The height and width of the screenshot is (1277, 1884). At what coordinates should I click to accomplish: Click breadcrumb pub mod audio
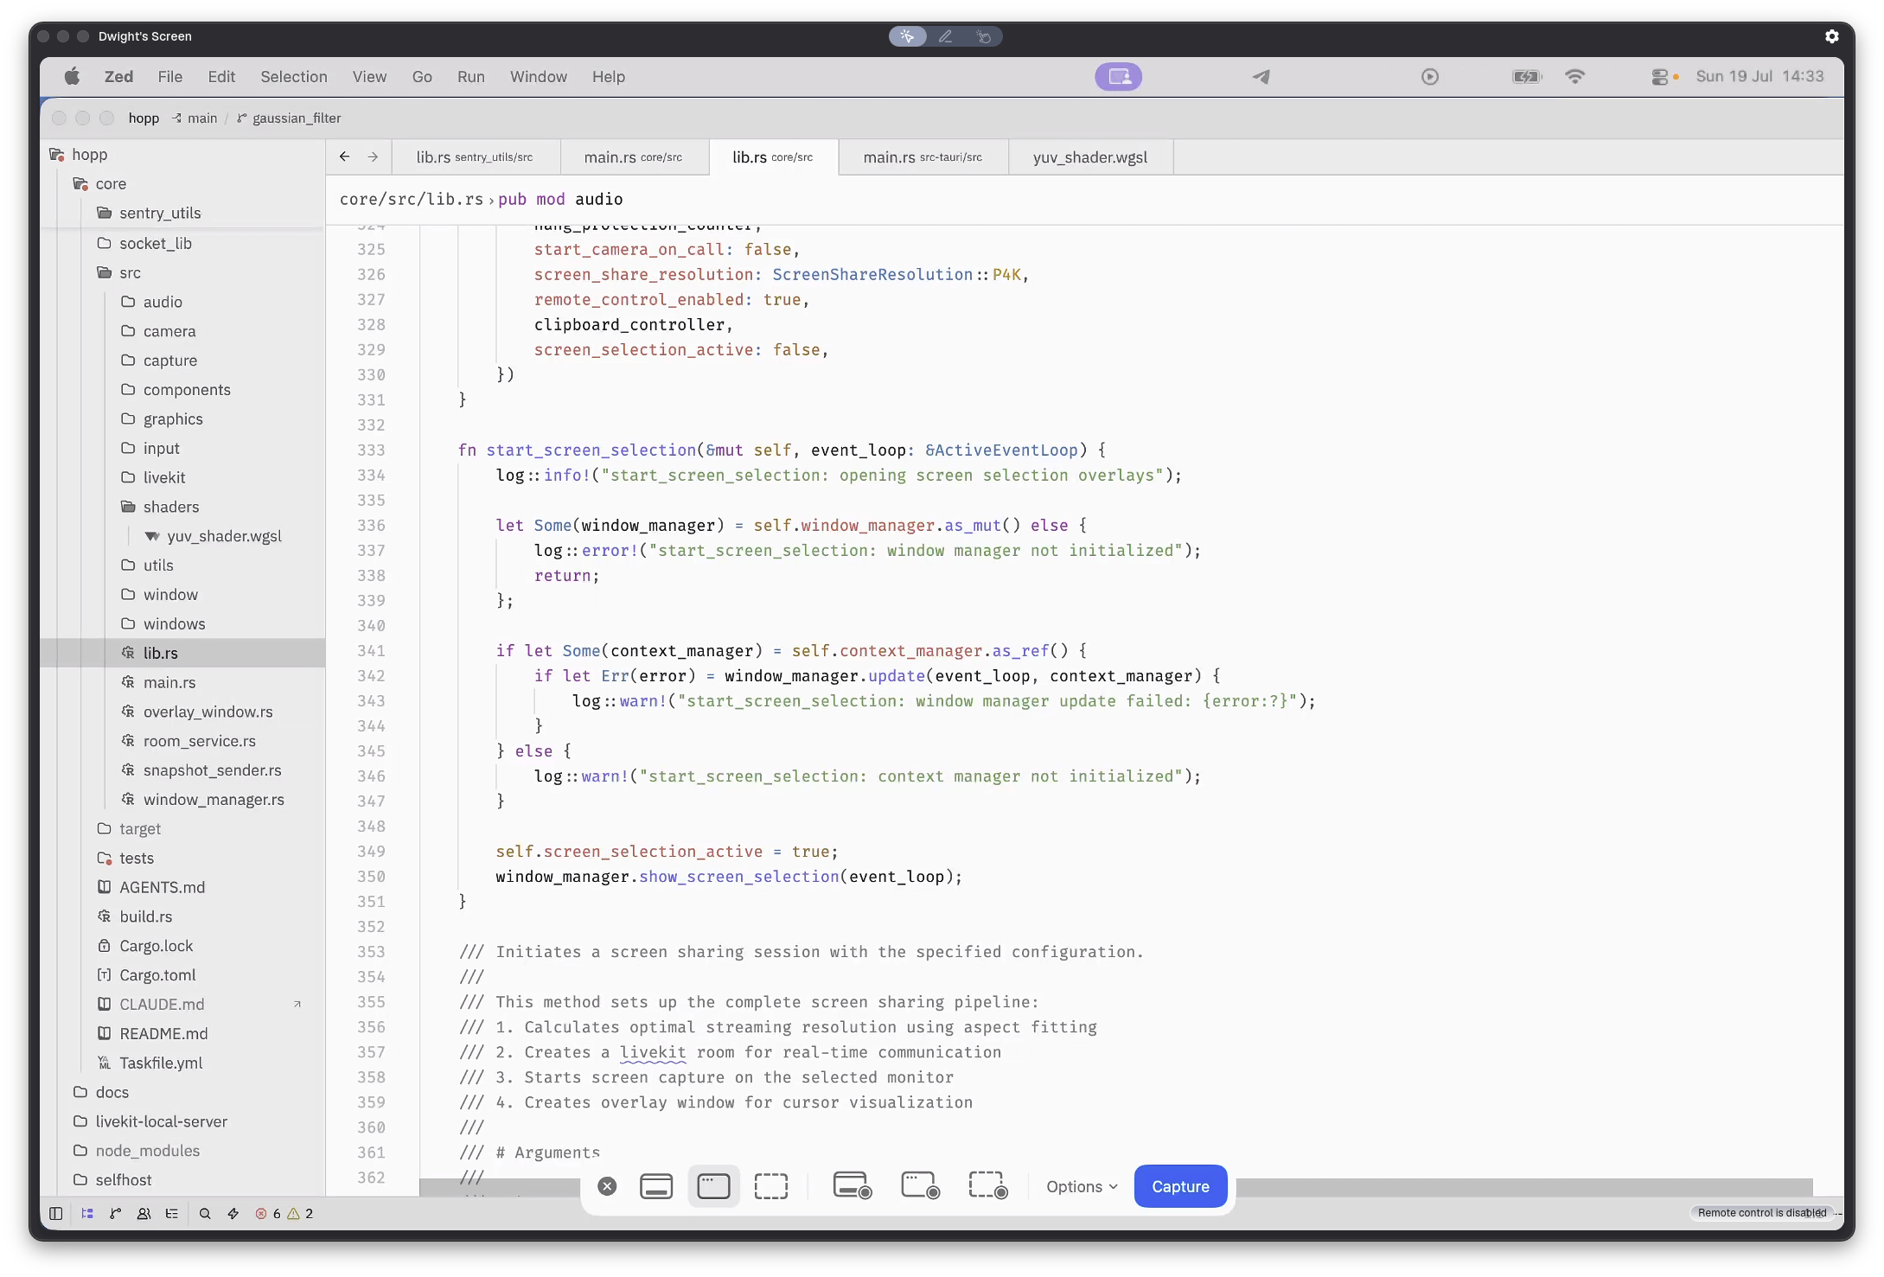pos(560,199)
